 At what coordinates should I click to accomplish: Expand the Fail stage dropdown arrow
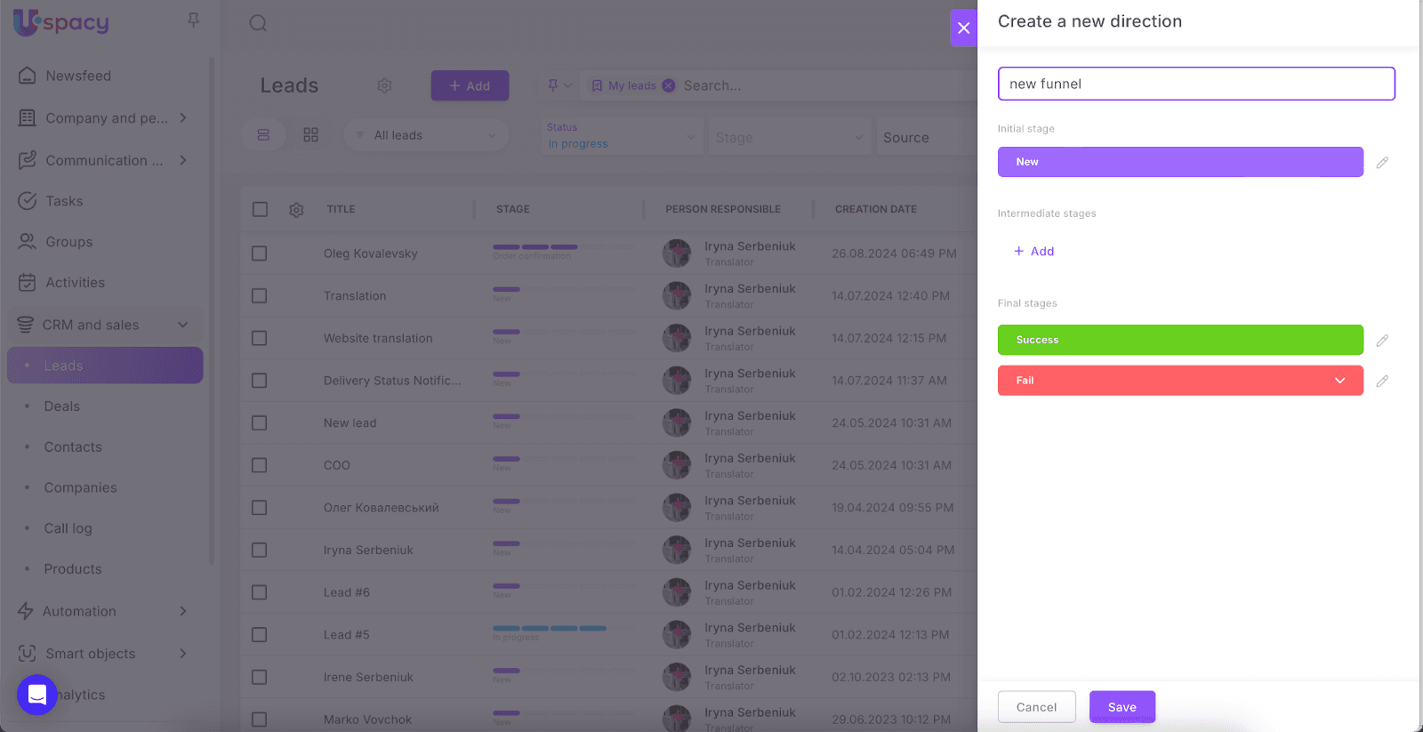1339,381
